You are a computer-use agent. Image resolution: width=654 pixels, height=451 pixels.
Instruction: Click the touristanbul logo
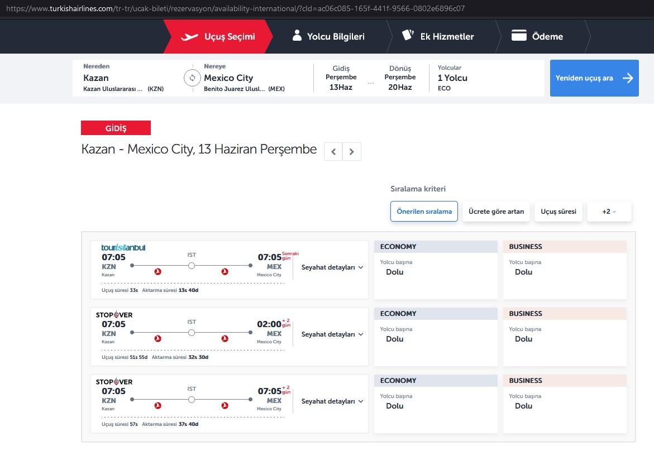pyautogui.click(x=123, y=248)
